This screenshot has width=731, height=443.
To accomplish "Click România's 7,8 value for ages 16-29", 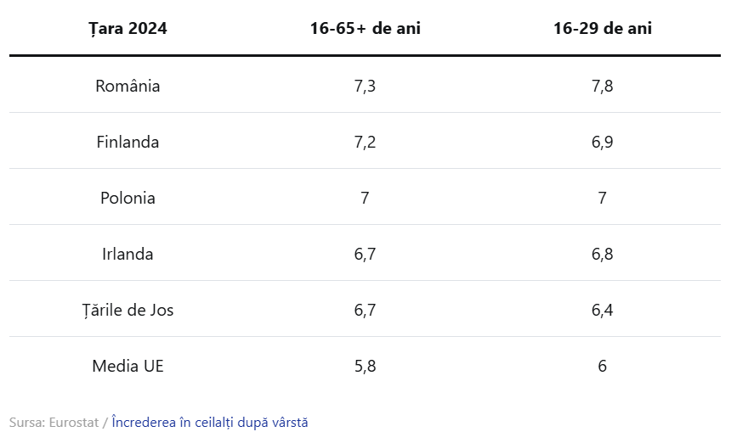I will [x=602, y=86].
